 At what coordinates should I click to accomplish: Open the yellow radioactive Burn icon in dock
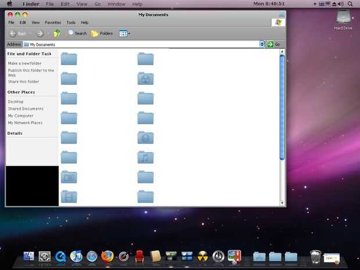(x=203, y=257)
